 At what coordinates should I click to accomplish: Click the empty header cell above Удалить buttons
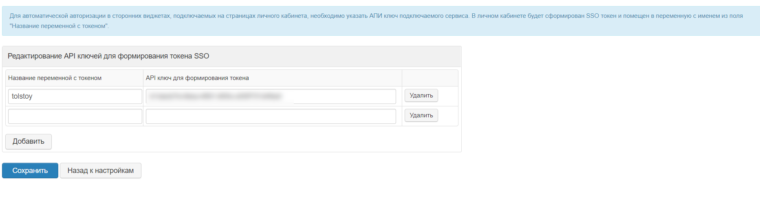[430, 78]
